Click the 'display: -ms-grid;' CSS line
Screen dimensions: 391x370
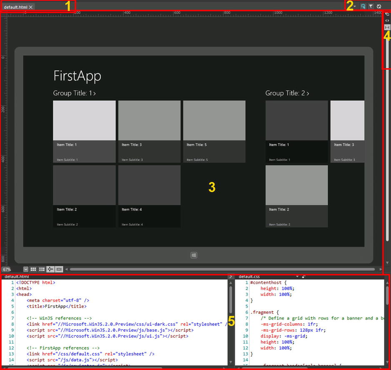click(284, 336)
